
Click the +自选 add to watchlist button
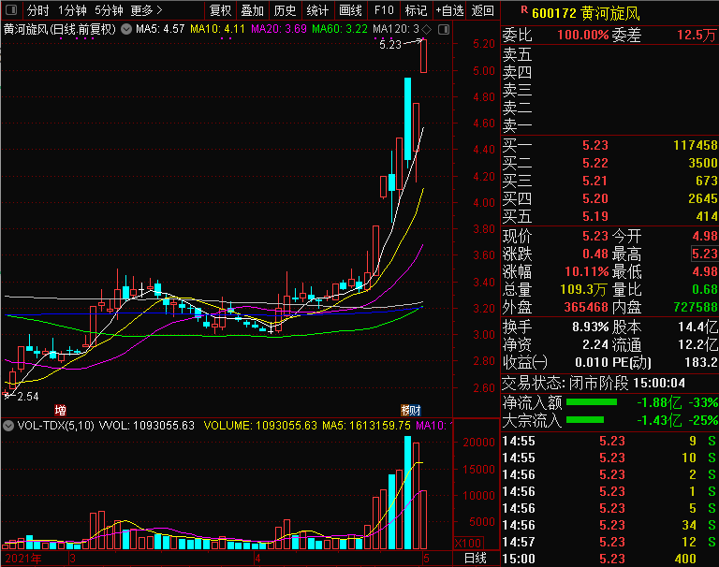point(449,10)
